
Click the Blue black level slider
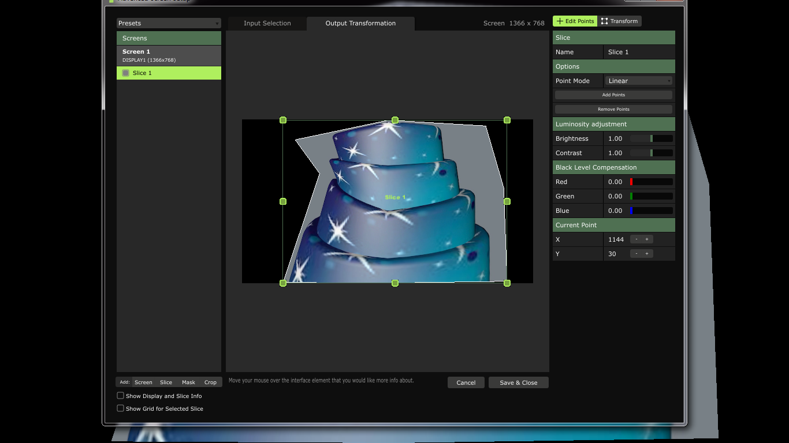[x=651, y=211]
